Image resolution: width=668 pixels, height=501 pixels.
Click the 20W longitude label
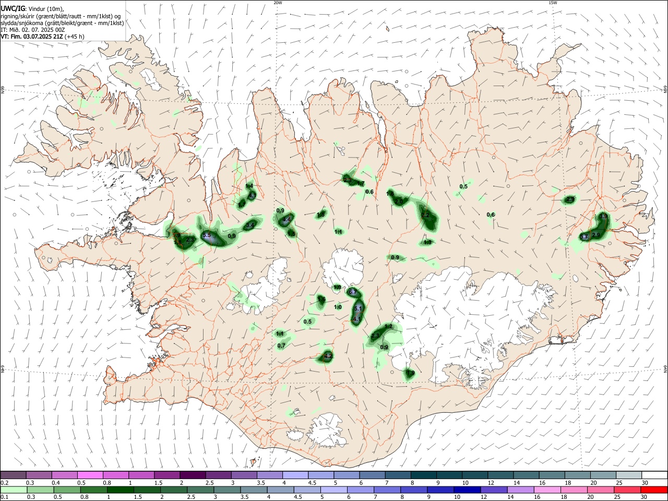277,3
